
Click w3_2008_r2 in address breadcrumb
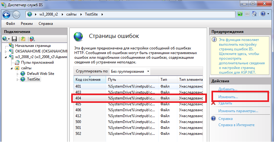49,14
